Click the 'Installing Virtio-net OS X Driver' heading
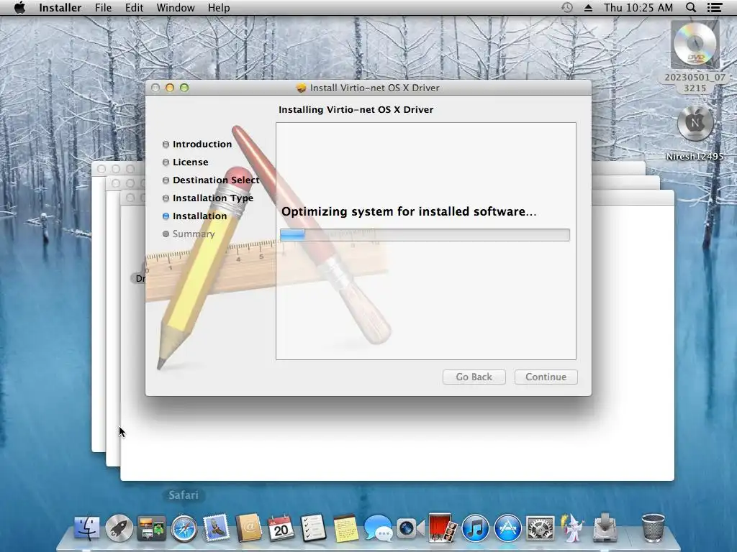The height and width of the screenshot is (552, 737). pos(356,109)
